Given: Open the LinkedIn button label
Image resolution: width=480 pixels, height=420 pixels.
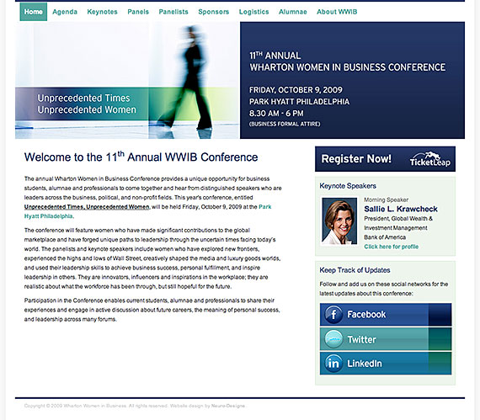Looking at the screenshot, I should pyautogui.click(x=365, y=364).
